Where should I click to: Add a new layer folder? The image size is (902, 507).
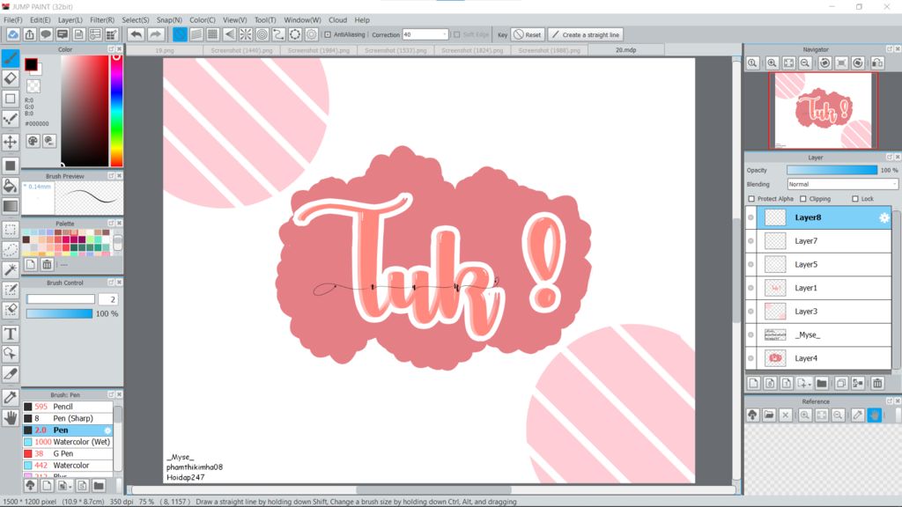pyautogui.click(x=822, y=384)
